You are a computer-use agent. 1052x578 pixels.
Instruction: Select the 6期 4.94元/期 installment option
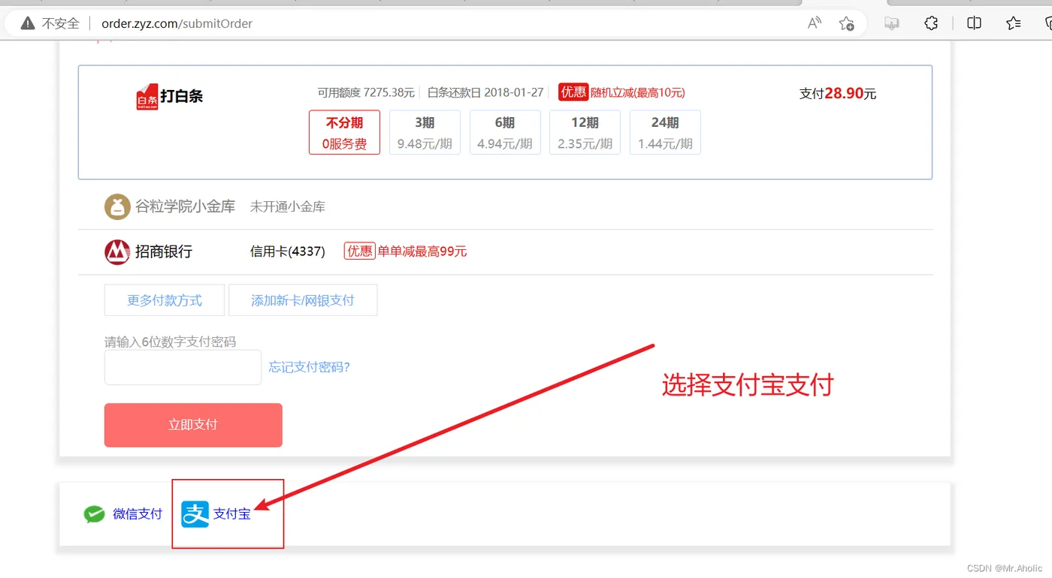[x=505, y=132]
